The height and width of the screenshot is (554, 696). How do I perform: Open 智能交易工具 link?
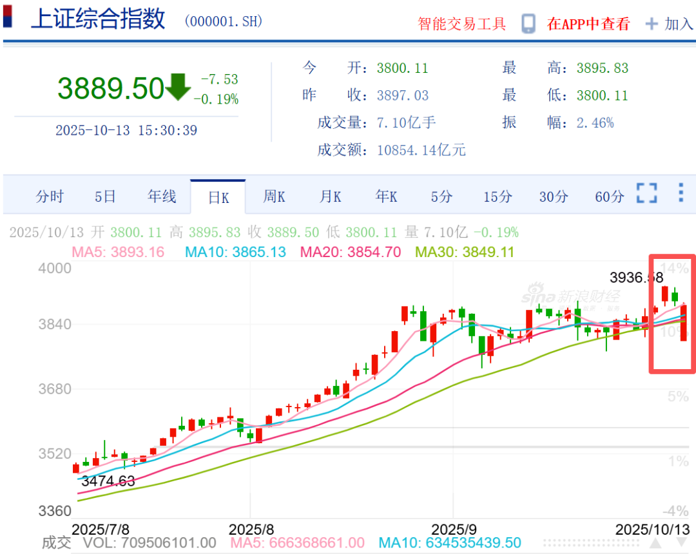[461, 24]
